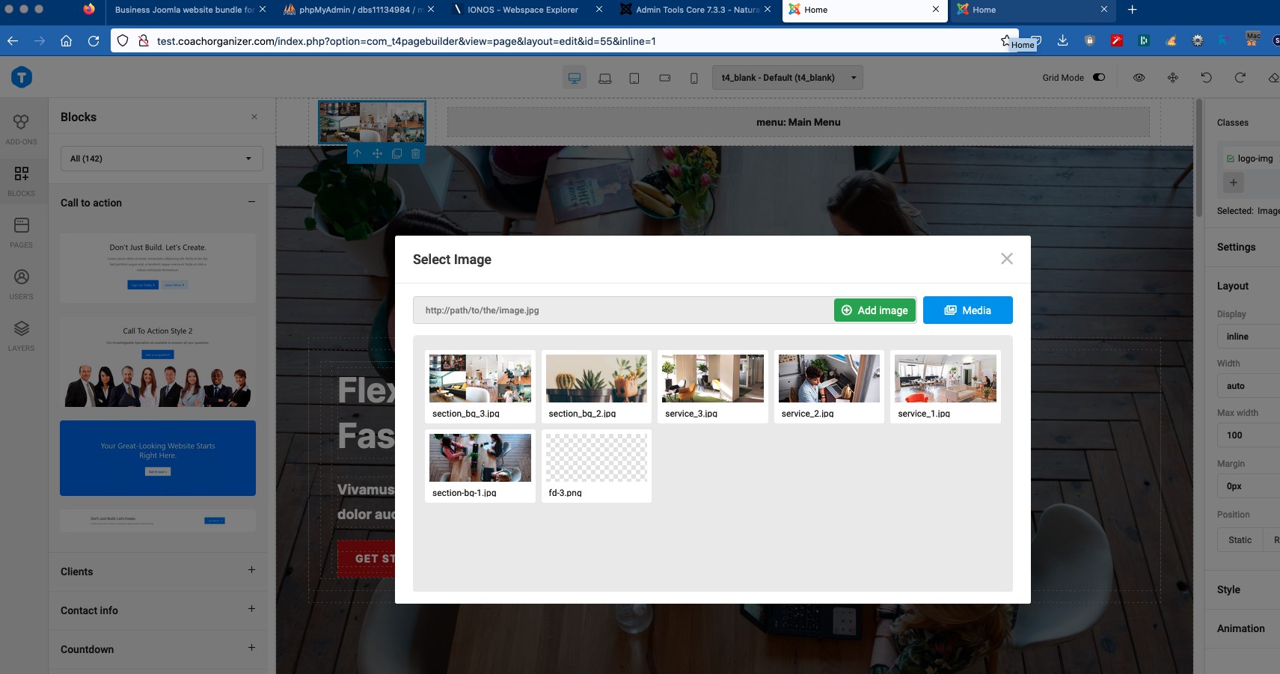Select the service_2.jpg thumbnail
Image resolution: width=1280 pixels, height=674 pixels.
(829, 387)
